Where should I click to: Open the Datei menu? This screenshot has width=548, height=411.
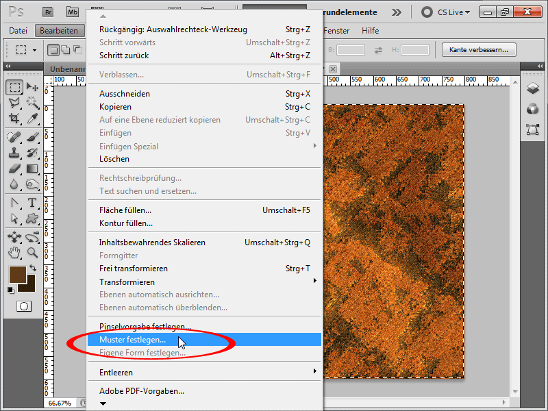point(18,31)
